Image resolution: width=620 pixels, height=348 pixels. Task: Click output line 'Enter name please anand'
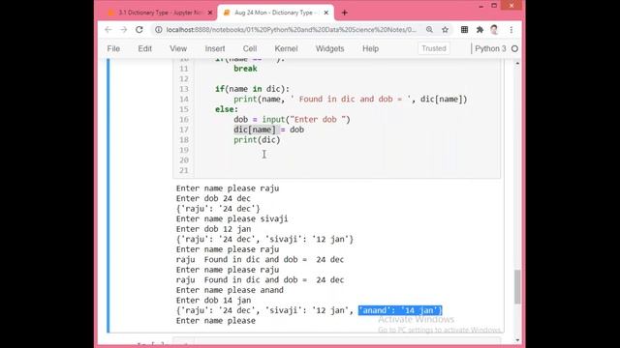coord(230,290)
